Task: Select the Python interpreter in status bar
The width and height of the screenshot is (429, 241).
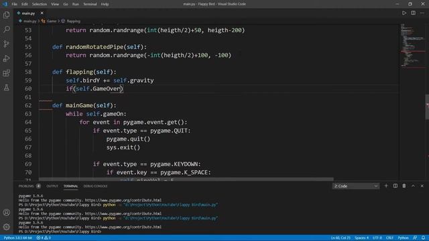Action: [x=18, y=238]
